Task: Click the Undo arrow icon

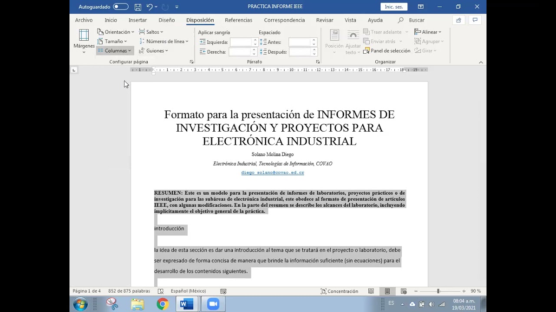Action: pos(149,6)
